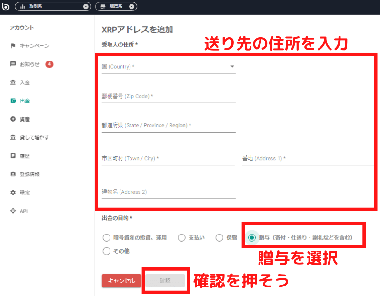Select 暗号資産の投資、運用 radio button

pos(106,237)
